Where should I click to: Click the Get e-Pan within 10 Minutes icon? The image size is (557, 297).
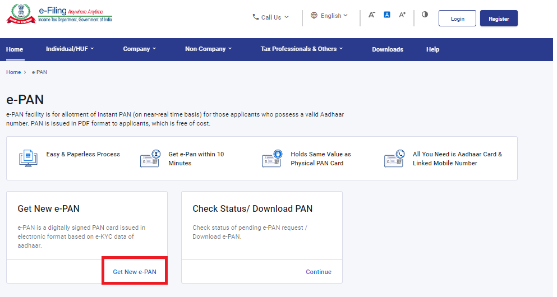point(150,159)
